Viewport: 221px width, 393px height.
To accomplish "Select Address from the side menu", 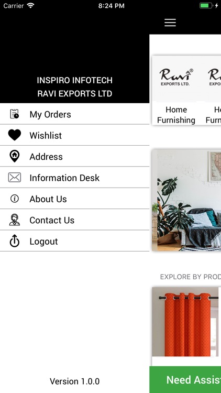I will [x=74, y=156].
